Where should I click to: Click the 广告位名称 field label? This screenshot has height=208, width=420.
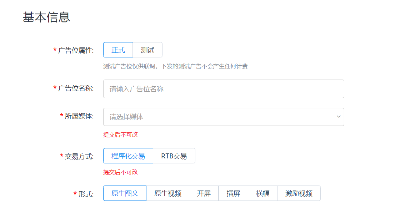[75, 88]
